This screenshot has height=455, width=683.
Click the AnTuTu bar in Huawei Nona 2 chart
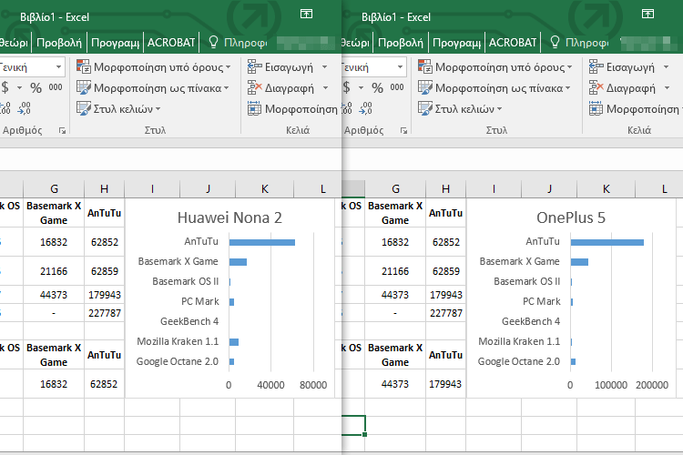click(x=262, y=242)
